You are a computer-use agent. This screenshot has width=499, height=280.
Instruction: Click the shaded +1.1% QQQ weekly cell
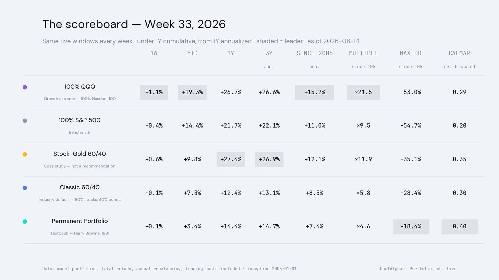point(154,92)
